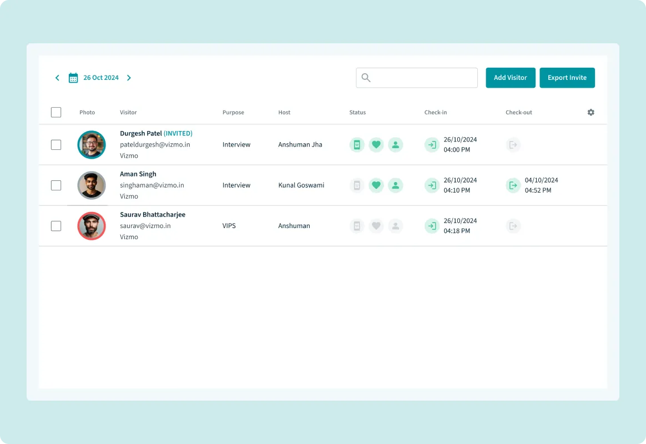Click Saurav Bhattacharjee's person status icon
The image size is (646, 444).
click(396, 226)
